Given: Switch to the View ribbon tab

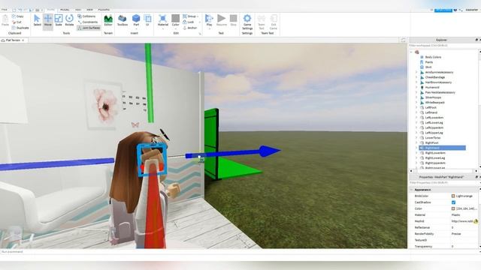Looking at the screenshot, I should pyautogui.click(x=89, y=10).
